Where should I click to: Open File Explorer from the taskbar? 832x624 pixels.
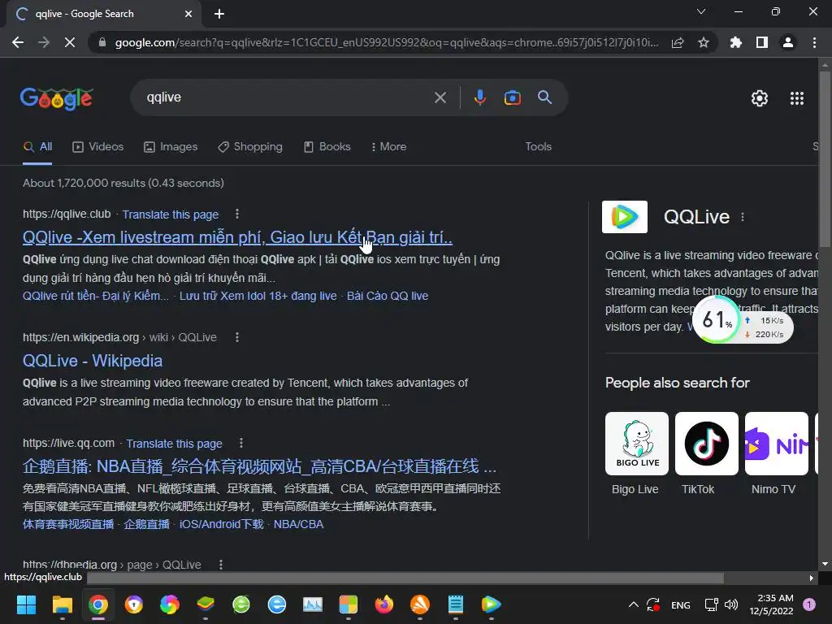coord(62,604)
